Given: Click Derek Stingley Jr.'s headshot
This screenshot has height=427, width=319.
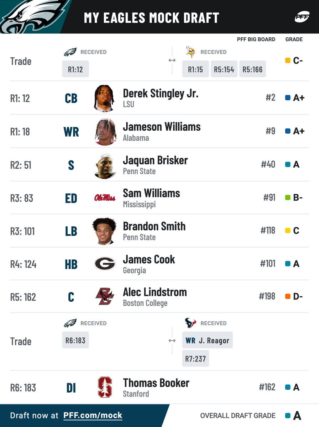Looking at the screenshot, I should click(x=105, y=98).
